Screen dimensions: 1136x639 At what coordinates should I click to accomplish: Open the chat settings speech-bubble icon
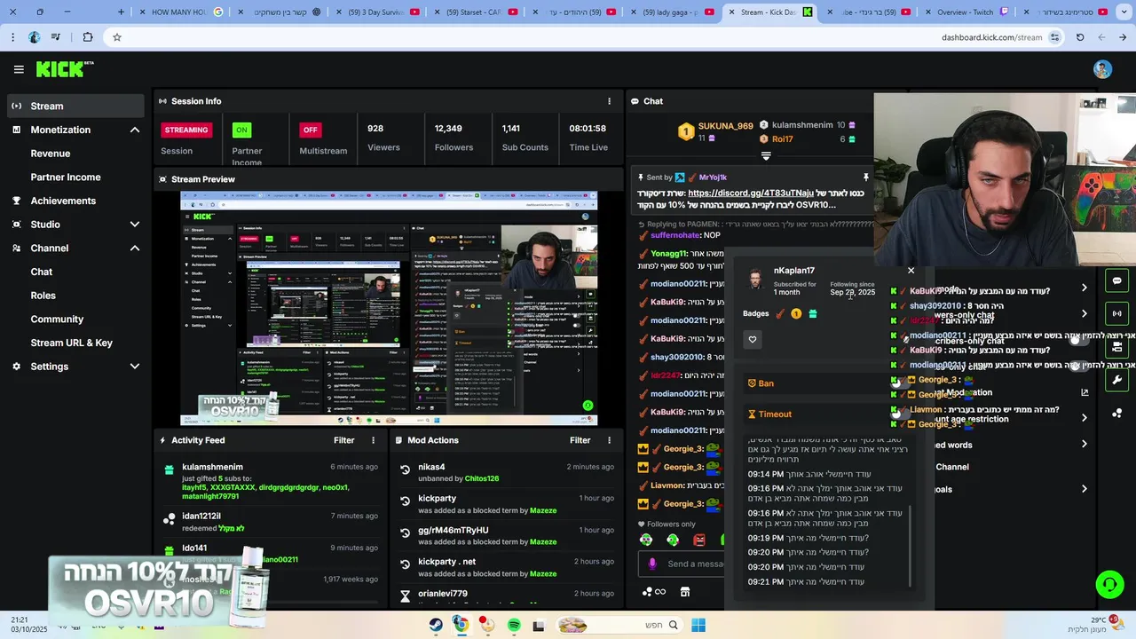(1116, 280)
